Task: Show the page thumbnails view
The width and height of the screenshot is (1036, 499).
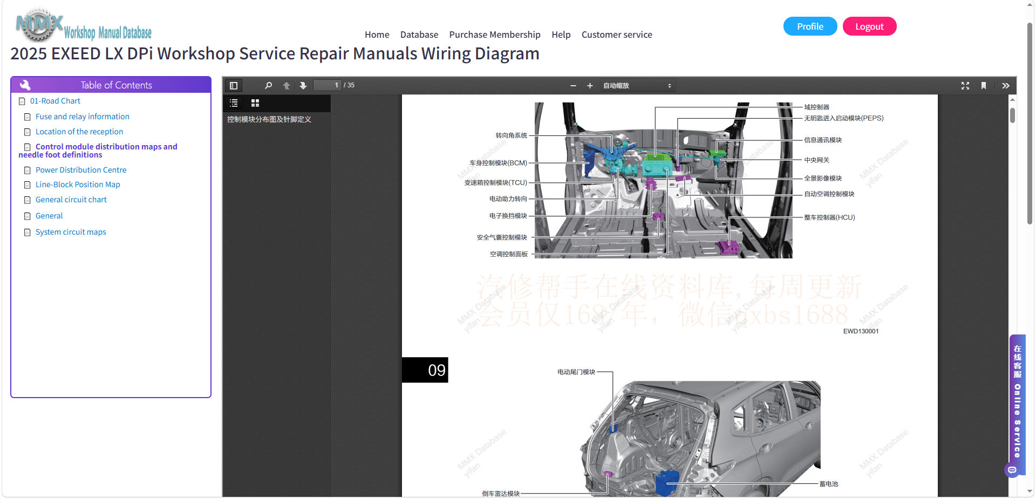Action: 255,102
